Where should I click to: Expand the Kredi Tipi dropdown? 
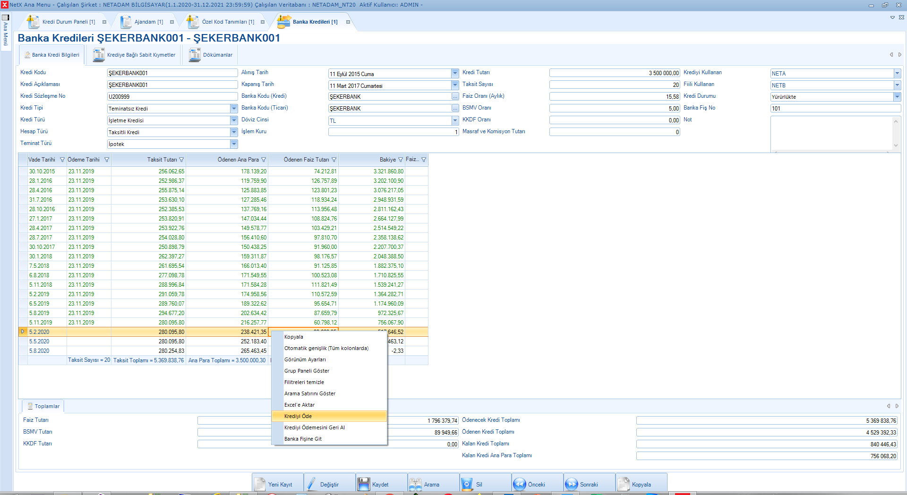(x=234, y=109)
